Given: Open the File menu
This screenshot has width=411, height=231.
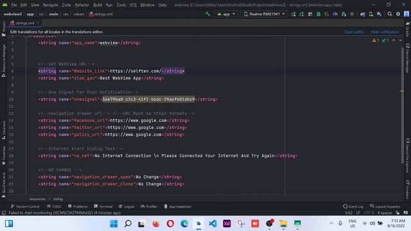Looking at the screenshot, I should coord(14,5).
